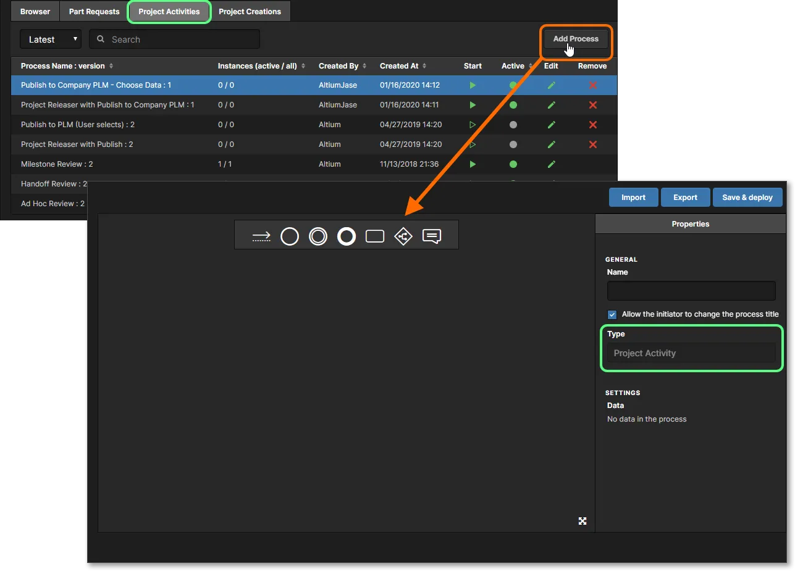
Task: Toggle active status of Milestone Review
Action: pos(513,164)
